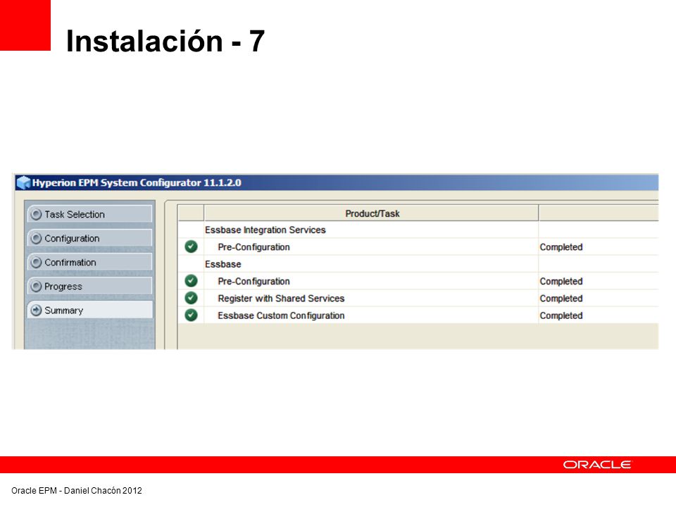Click the Task Selection step bullet icon
676x507 pixels.
[x=37, y=214]
